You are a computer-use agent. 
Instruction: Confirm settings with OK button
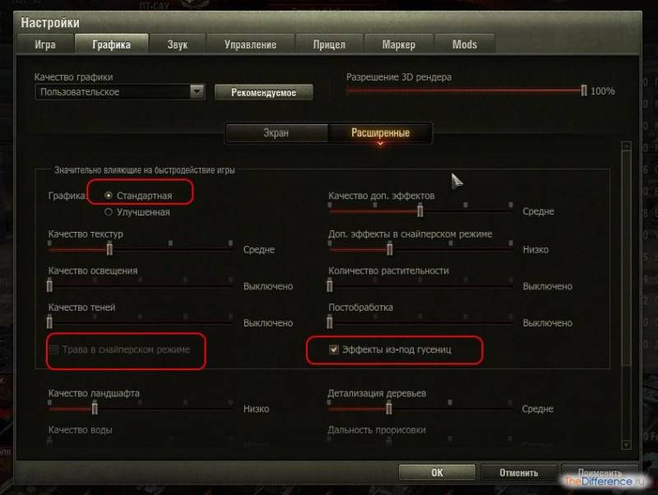point(437,472)
